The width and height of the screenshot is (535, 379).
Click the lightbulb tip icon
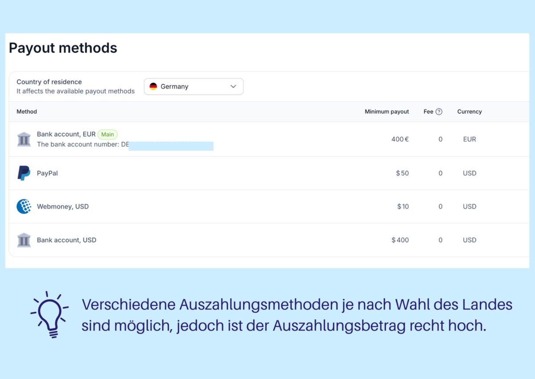[49, 314]
